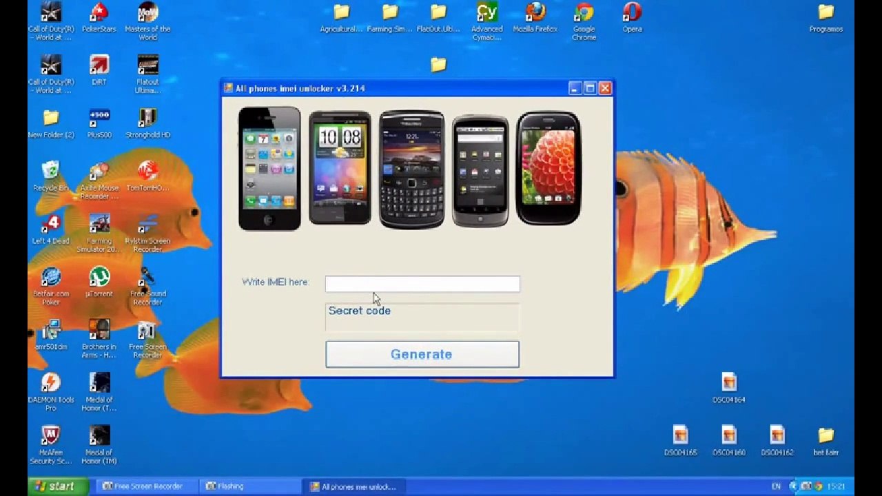Open the Recycle Bin

51,176
